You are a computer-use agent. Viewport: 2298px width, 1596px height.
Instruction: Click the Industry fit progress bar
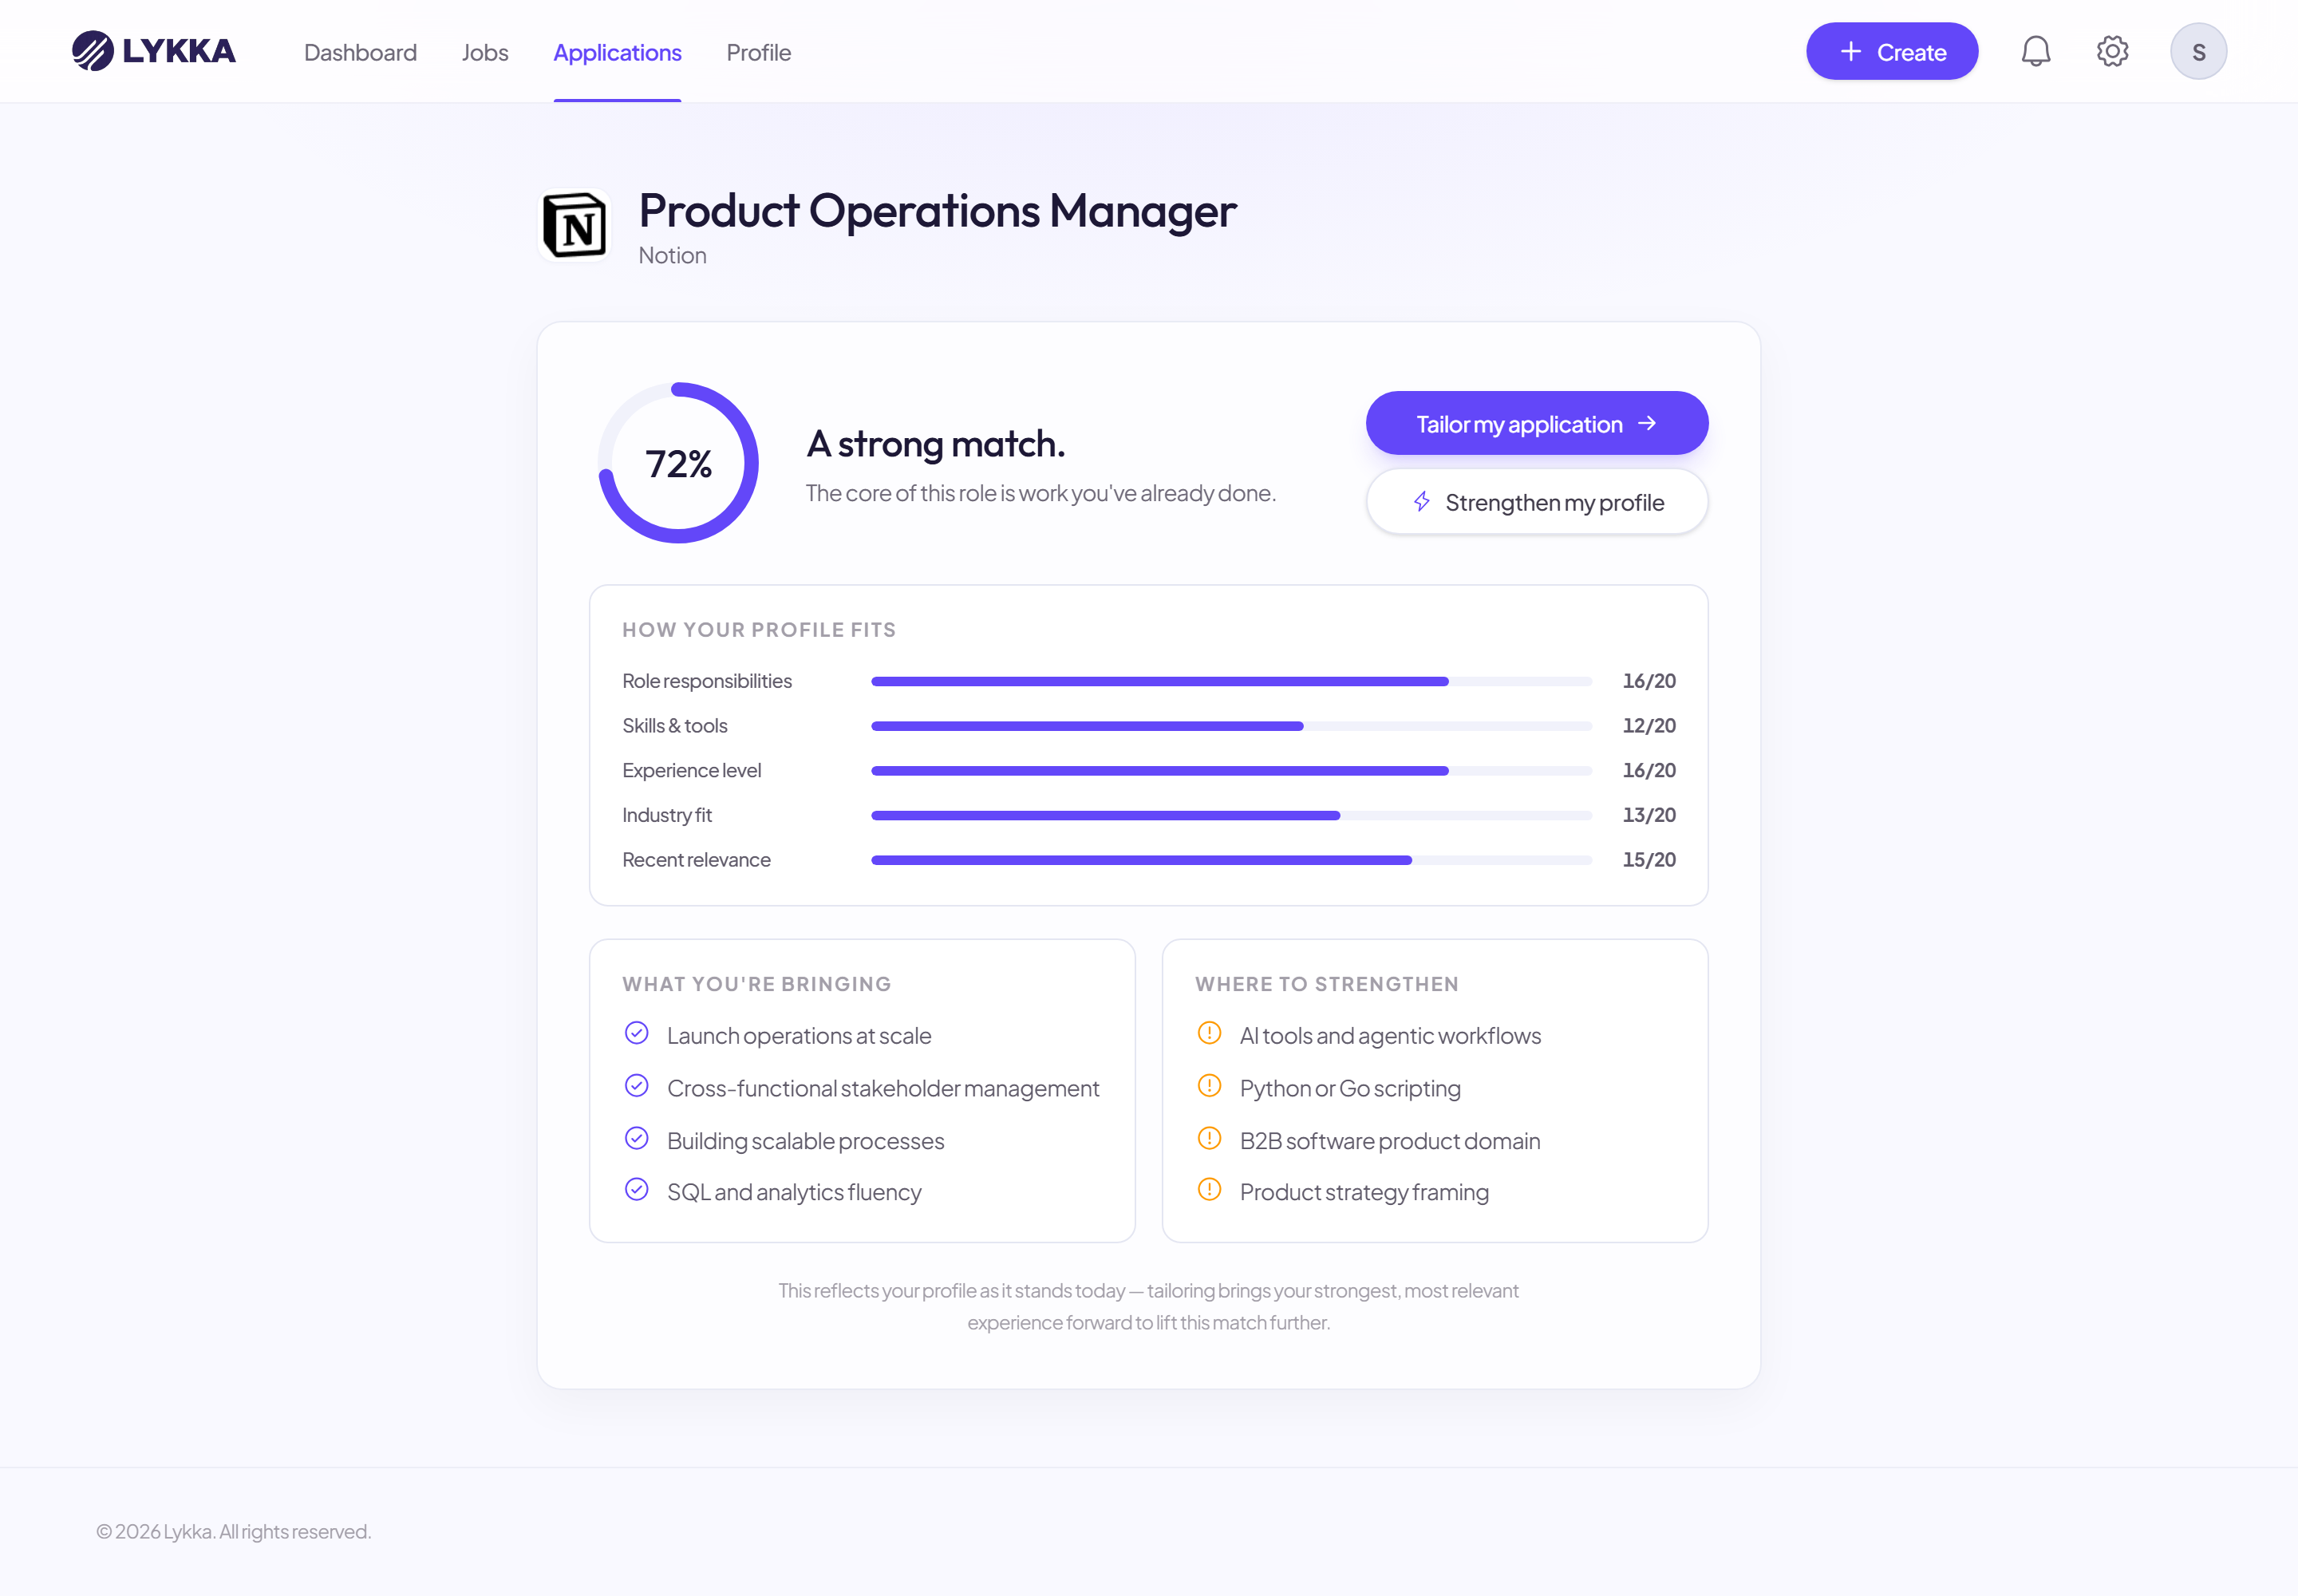(x=1231, y=816)
